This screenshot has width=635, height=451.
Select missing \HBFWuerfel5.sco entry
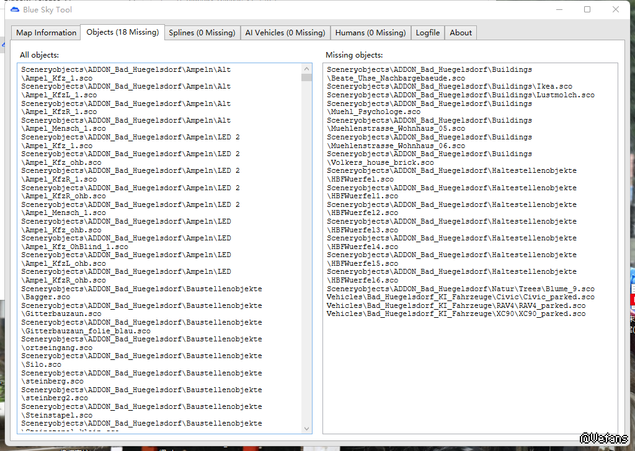tap(451, 260)
